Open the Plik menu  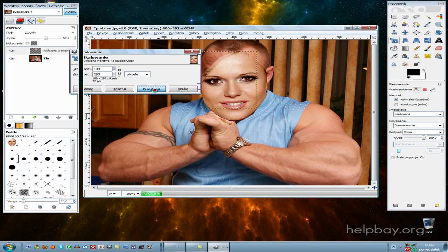tap(90, 33)
